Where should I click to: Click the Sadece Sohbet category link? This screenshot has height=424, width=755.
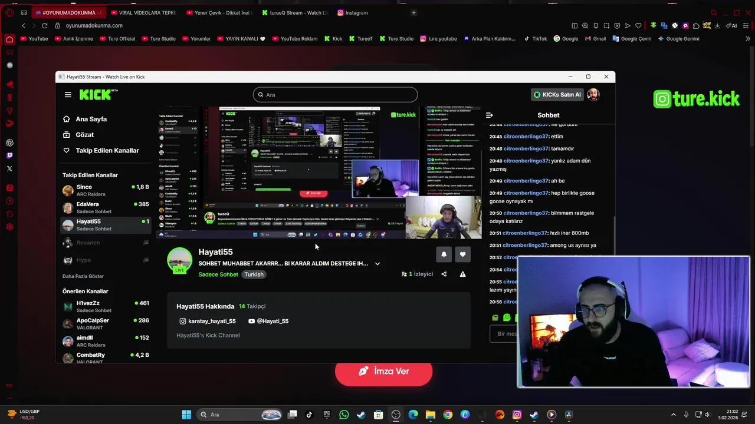[218, 274]
